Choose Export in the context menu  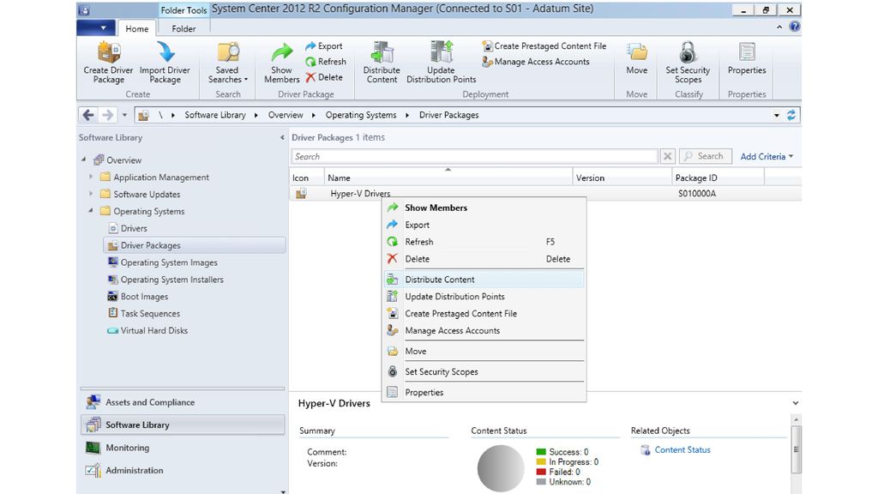[x=484, y=225]
